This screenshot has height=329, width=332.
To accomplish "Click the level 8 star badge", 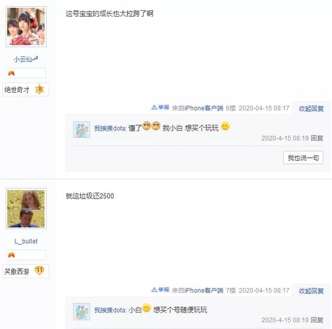I will (x=39, y=89).
